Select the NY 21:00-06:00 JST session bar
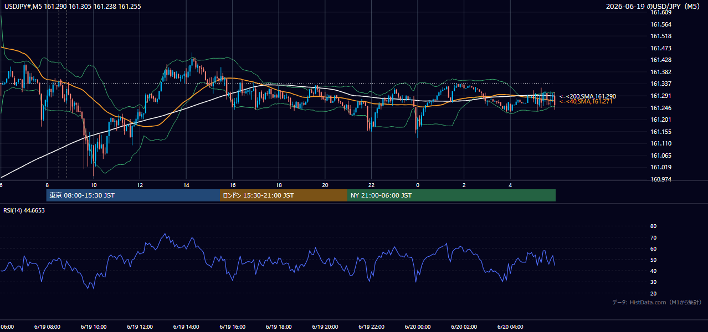Screen dimensions: 708x332 [x=452, y=195]
